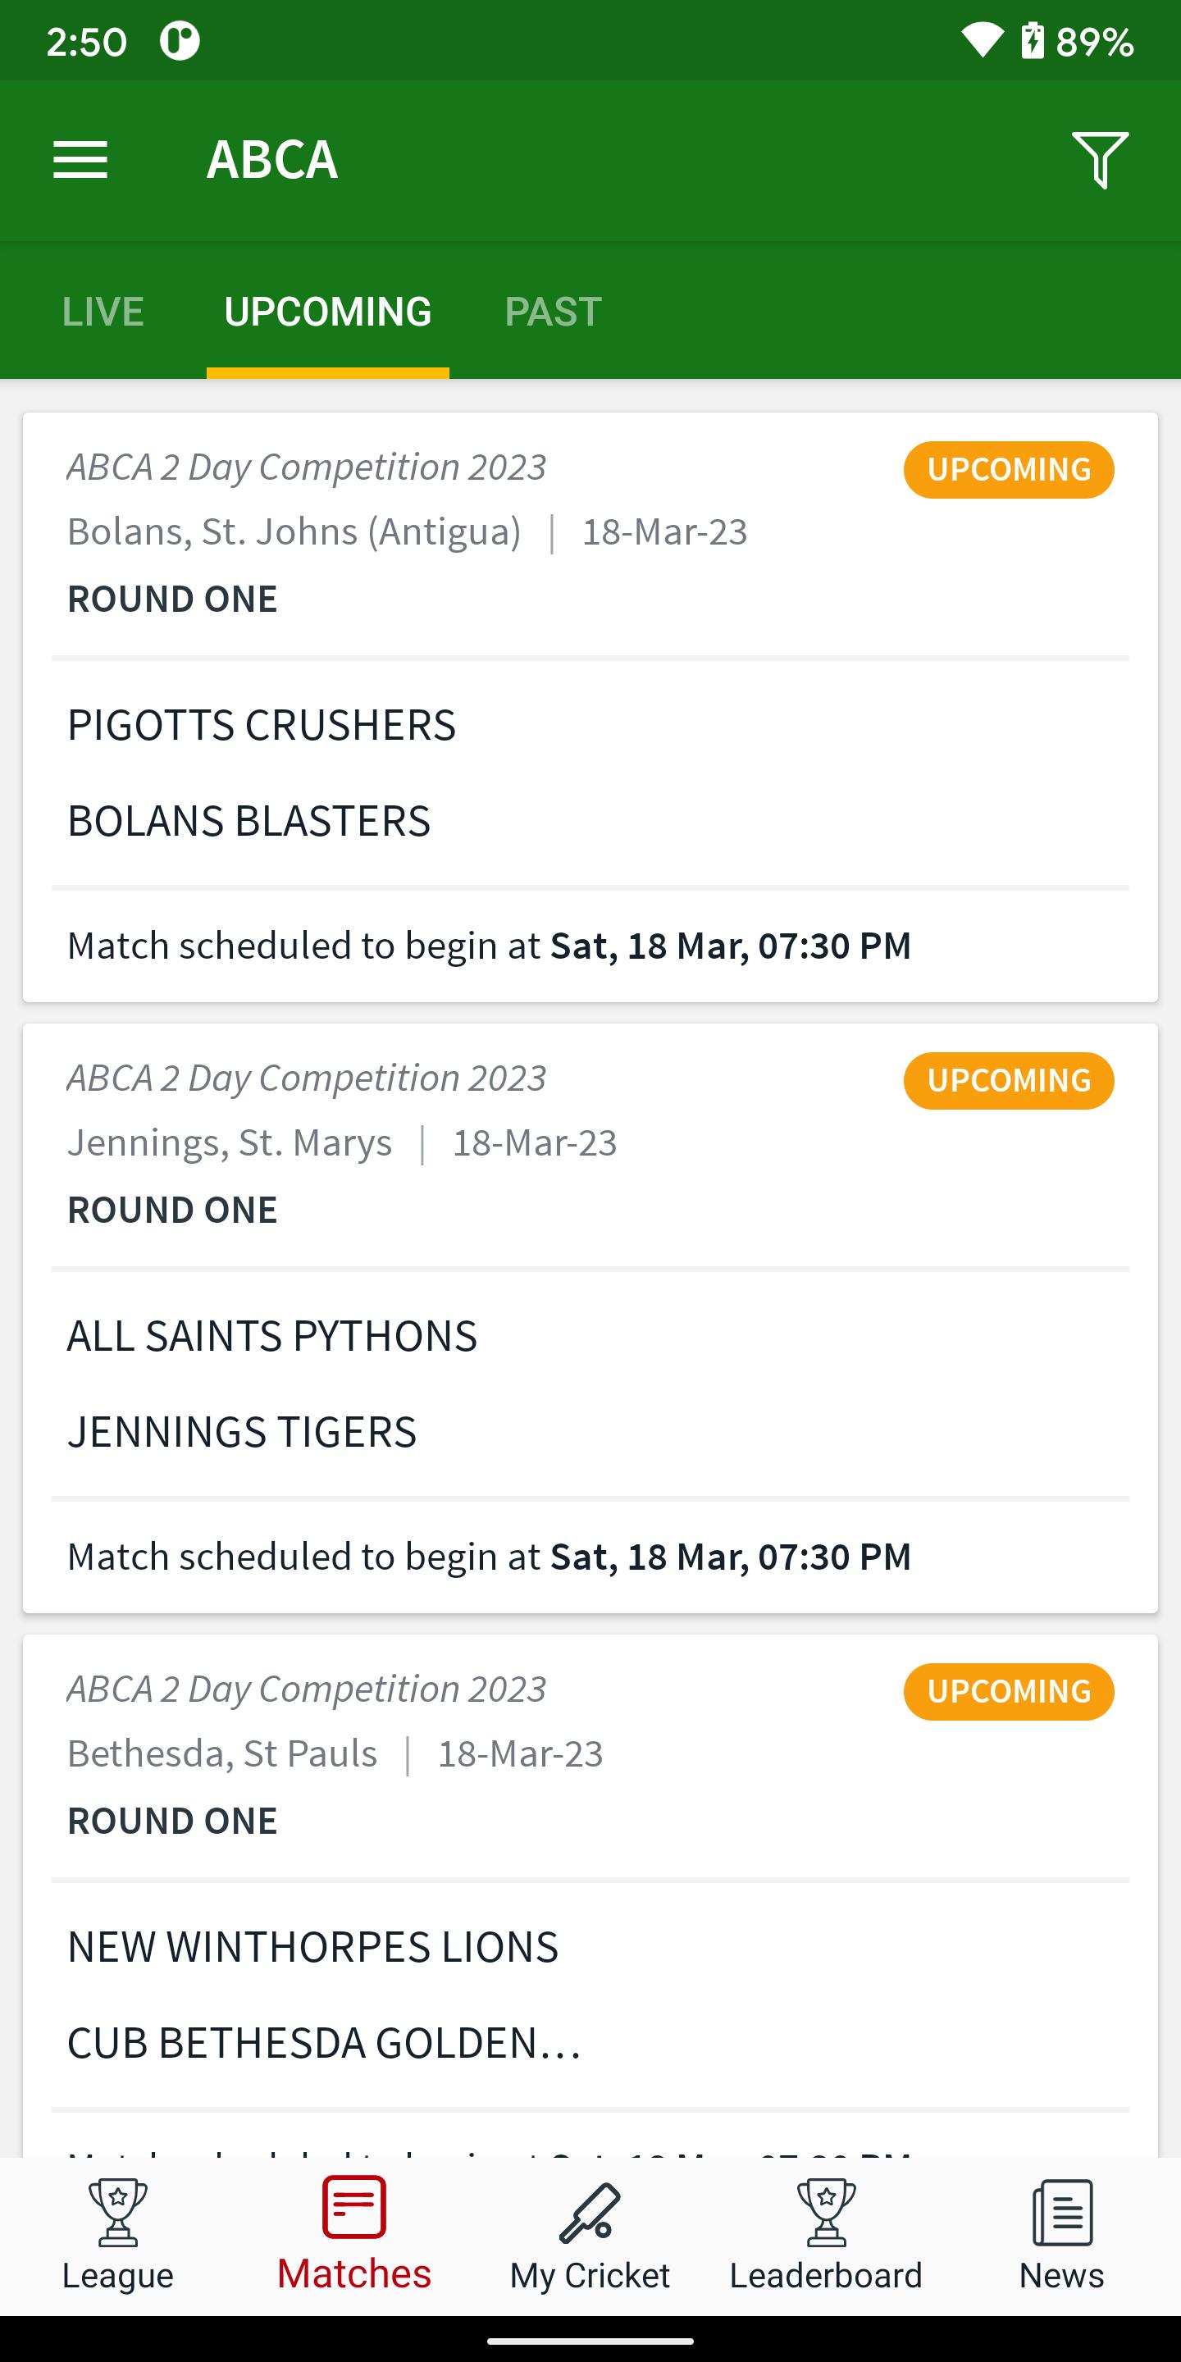Tap the filter funnel icon
This screenshot has height=2362, width=1181.
tap(1099, 161)
